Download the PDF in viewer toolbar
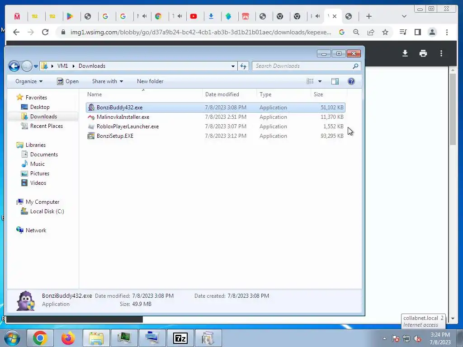This screenshot has width=463, height=347. tap(405, 53)
